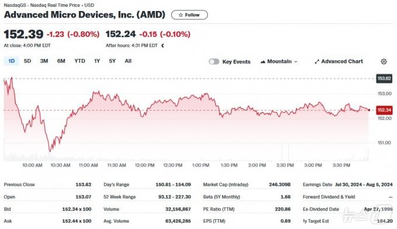This screenshot has width=397, height=229.
Task: Select the 5D range tab
Action: [27, 61]
